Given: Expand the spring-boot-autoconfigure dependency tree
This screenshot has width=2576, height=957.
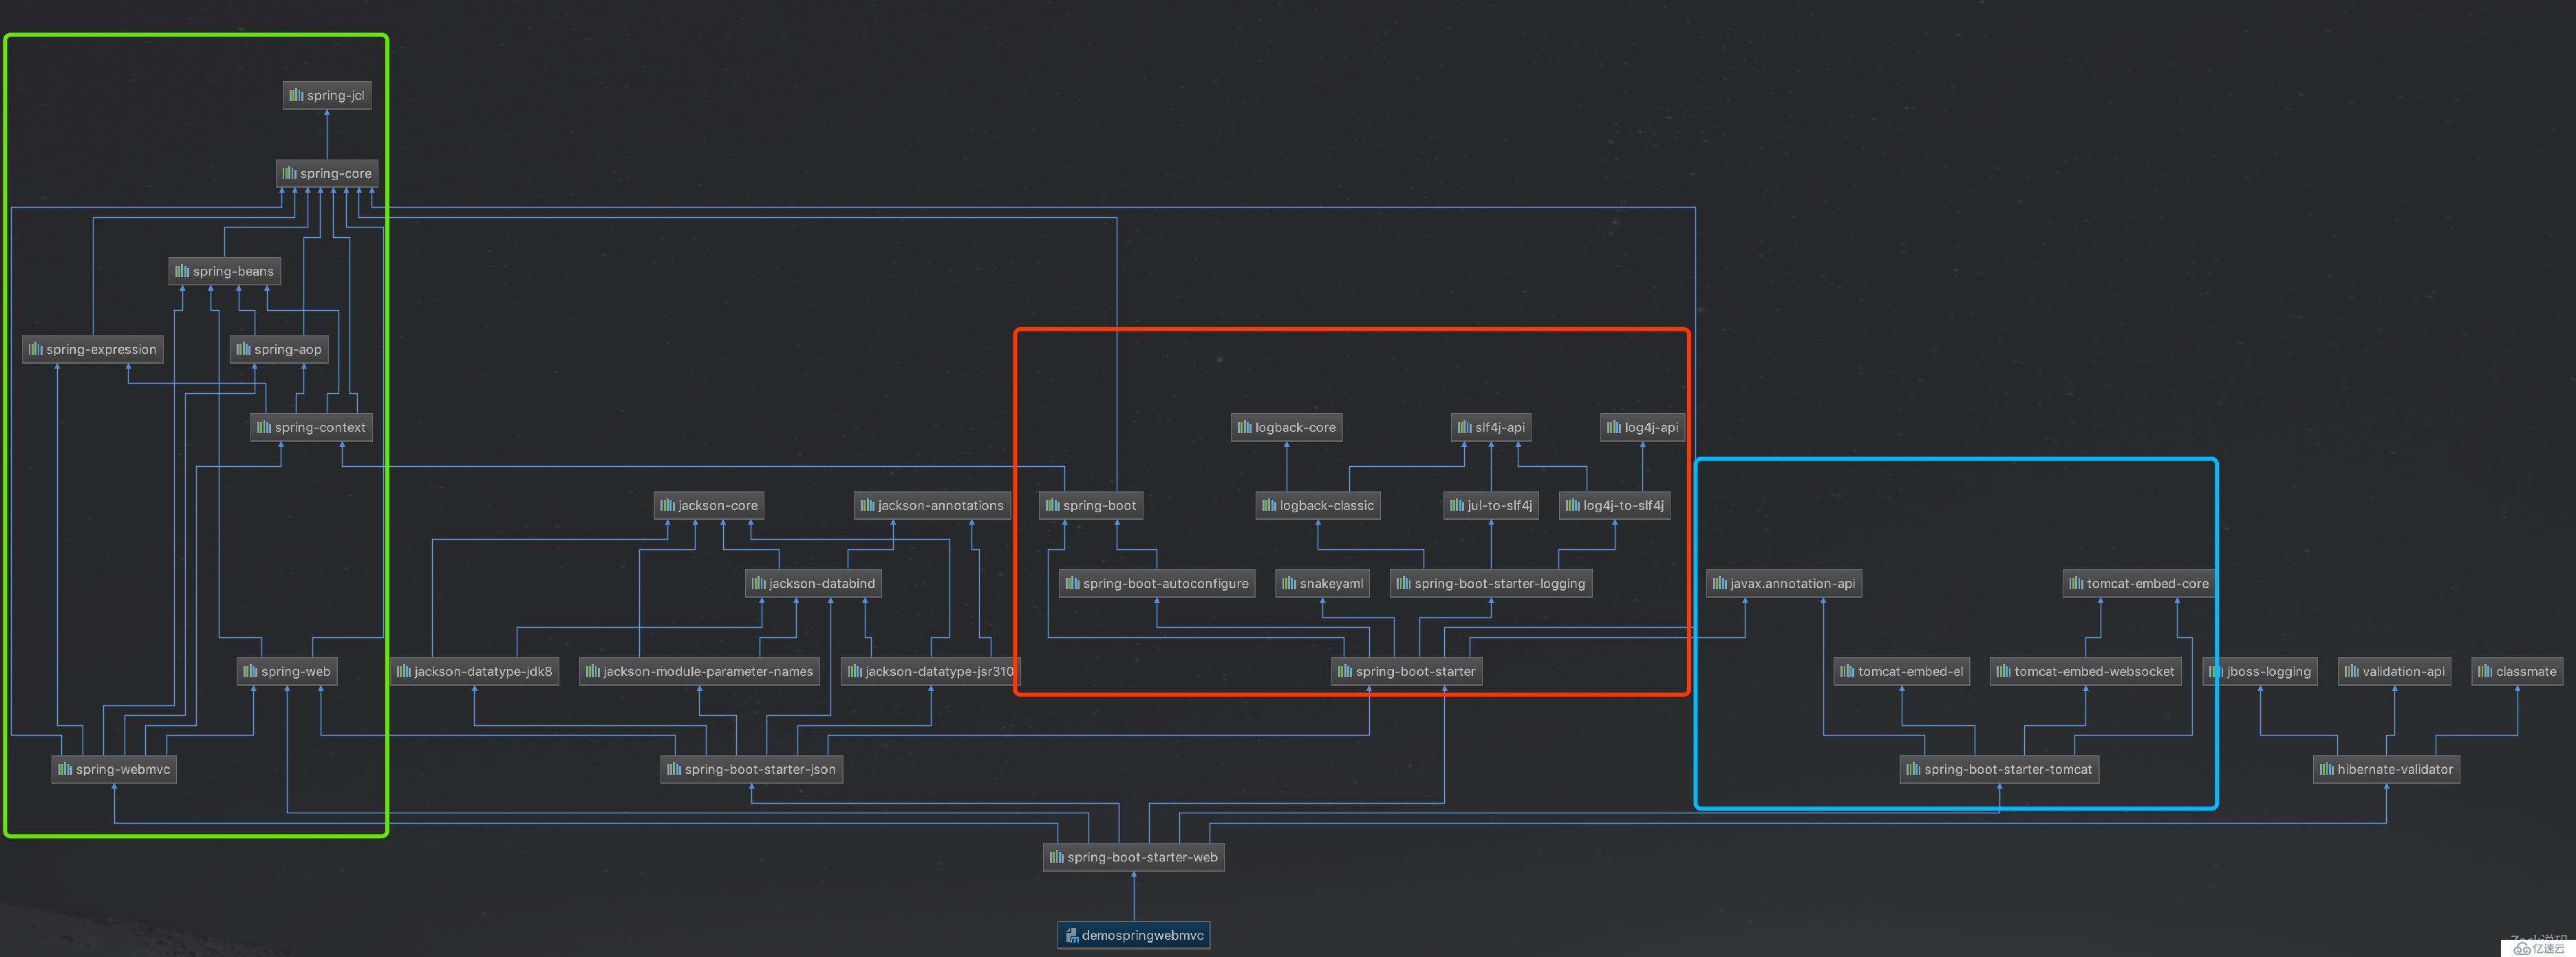Looking at the screenshot, I should [1145, 583].
